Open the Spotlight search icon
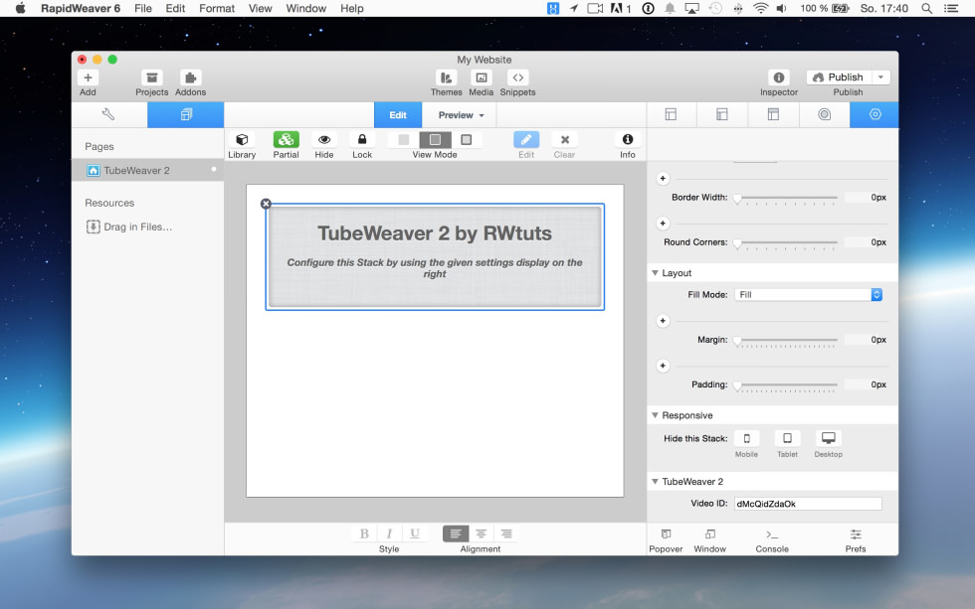This screenshot has width=975, height=609. click(x=926, y=8)
